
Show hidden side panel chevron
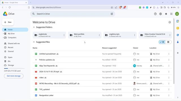coord(178,97)
